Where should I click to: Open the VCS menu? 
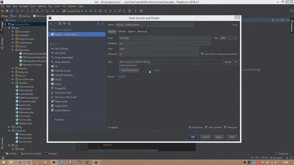(64, 6)
